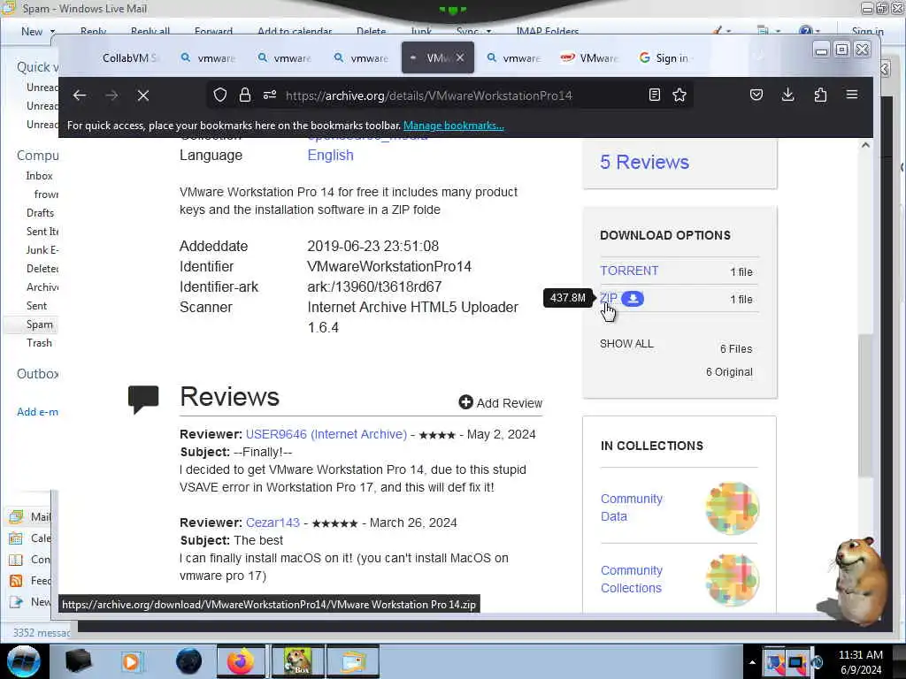Close the active VMware tab
Viewport: 906px width, 679px height.
click(x=460, y=57)
